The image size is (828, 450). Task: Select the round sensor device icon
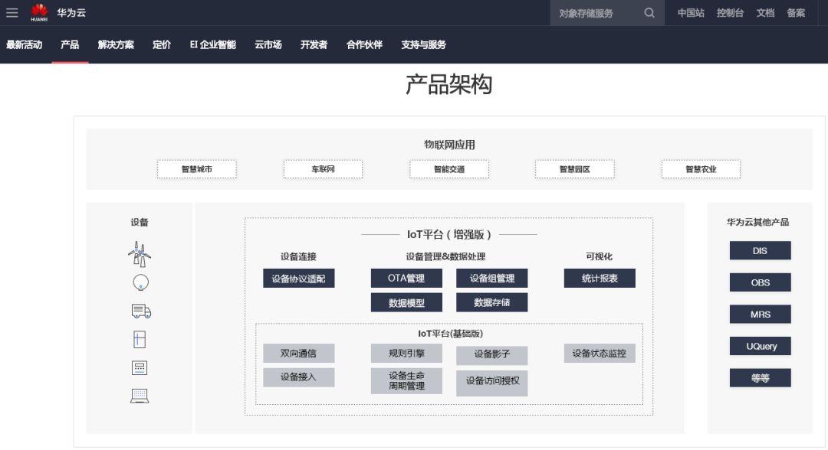(140, 282)
